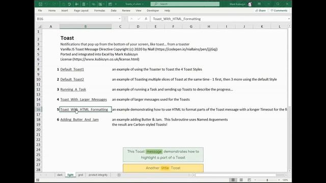Switch to the protect integrity sheet tab

pos(98,175)
